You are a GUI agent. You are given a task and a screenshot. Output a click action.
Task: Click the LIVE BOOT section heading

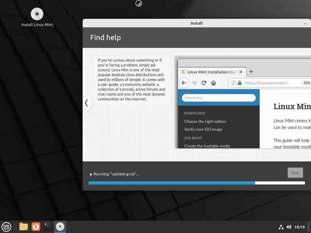[193, 138]
